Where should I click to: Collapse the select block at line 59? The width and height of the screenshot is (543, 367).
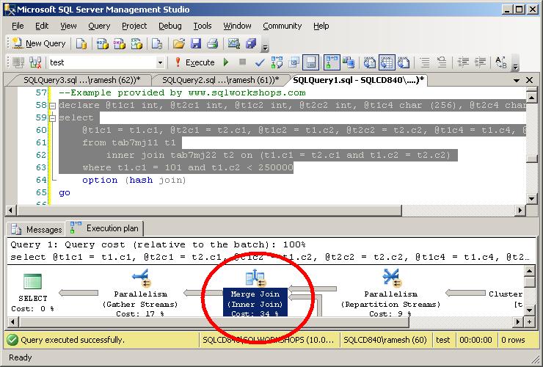click(52, 118)
